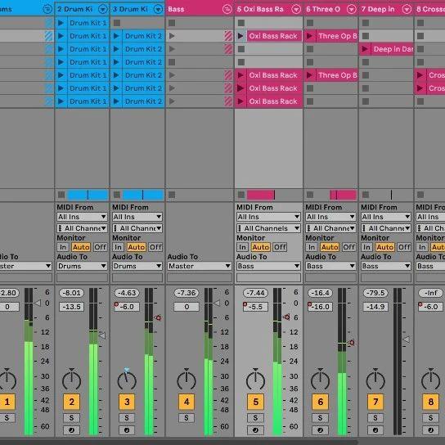Launch first Drum Kit 1 clip in track 2

61,23
